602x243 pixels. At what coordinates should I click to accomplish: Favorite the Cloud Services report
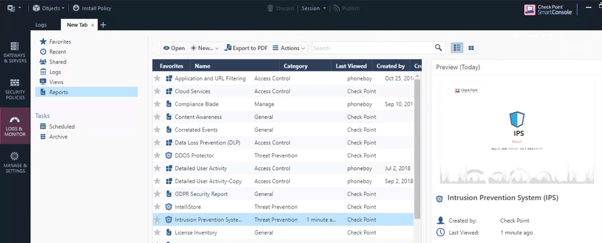click(157, 91)
